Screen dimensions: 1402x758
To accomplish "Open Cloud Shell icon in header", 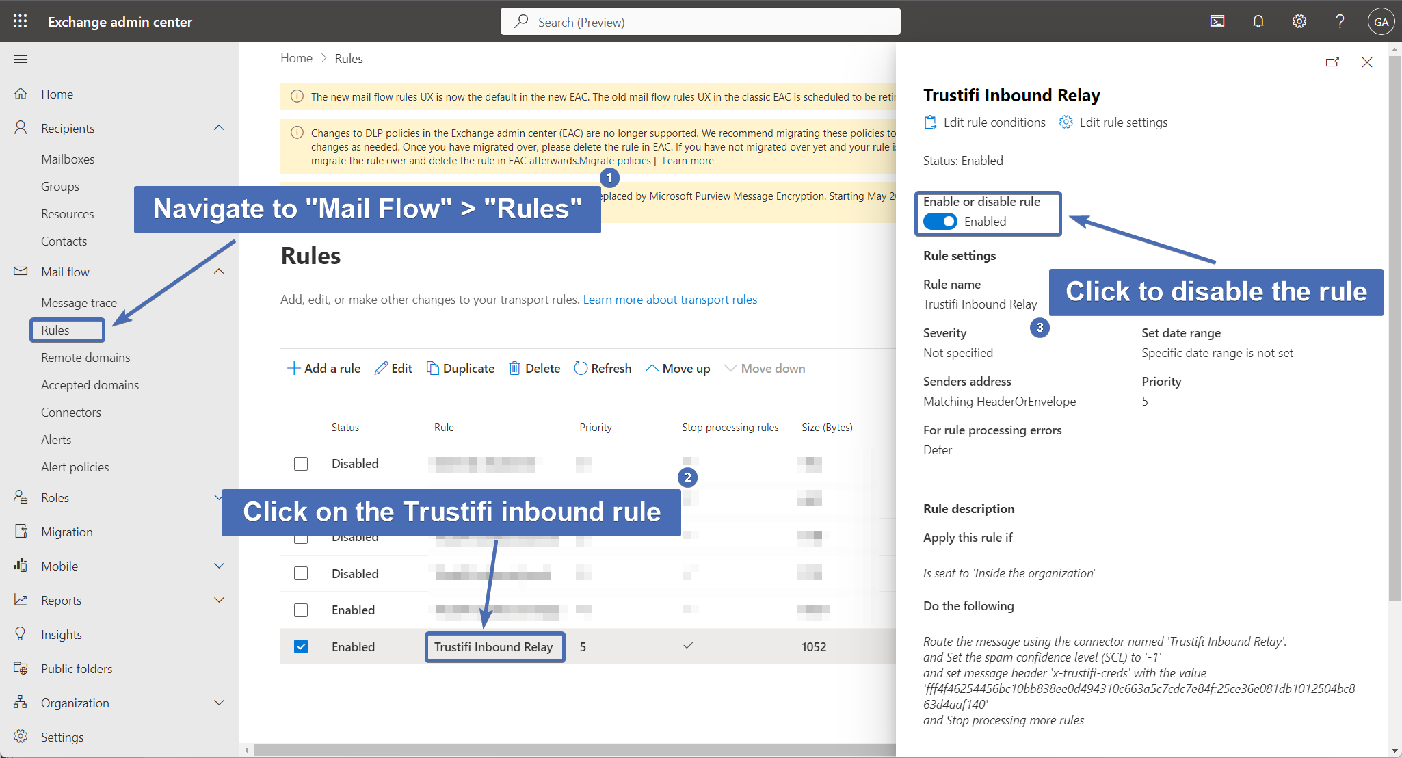I will pos(1217,21).
